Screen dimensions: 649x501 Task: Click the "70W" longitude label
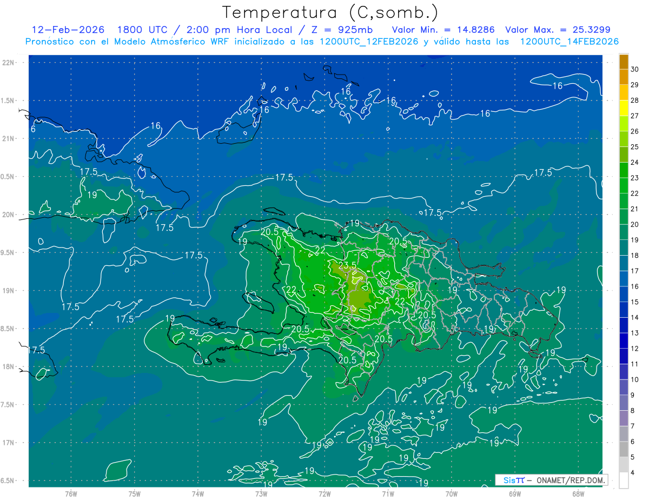coord(452,493)
